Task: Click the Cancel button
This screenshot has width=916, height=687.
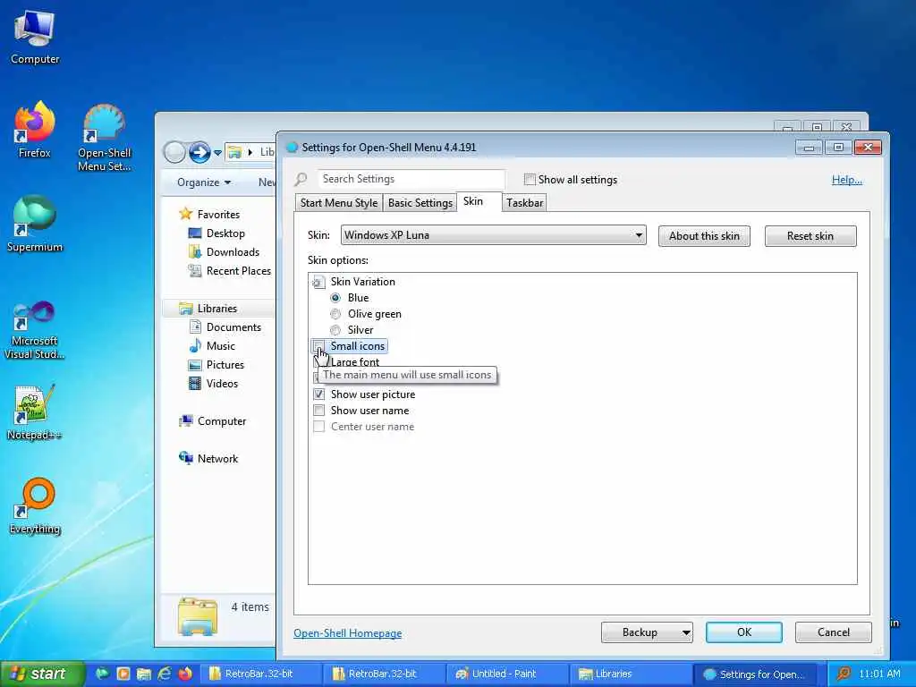Action: click(x=833, y=632)
